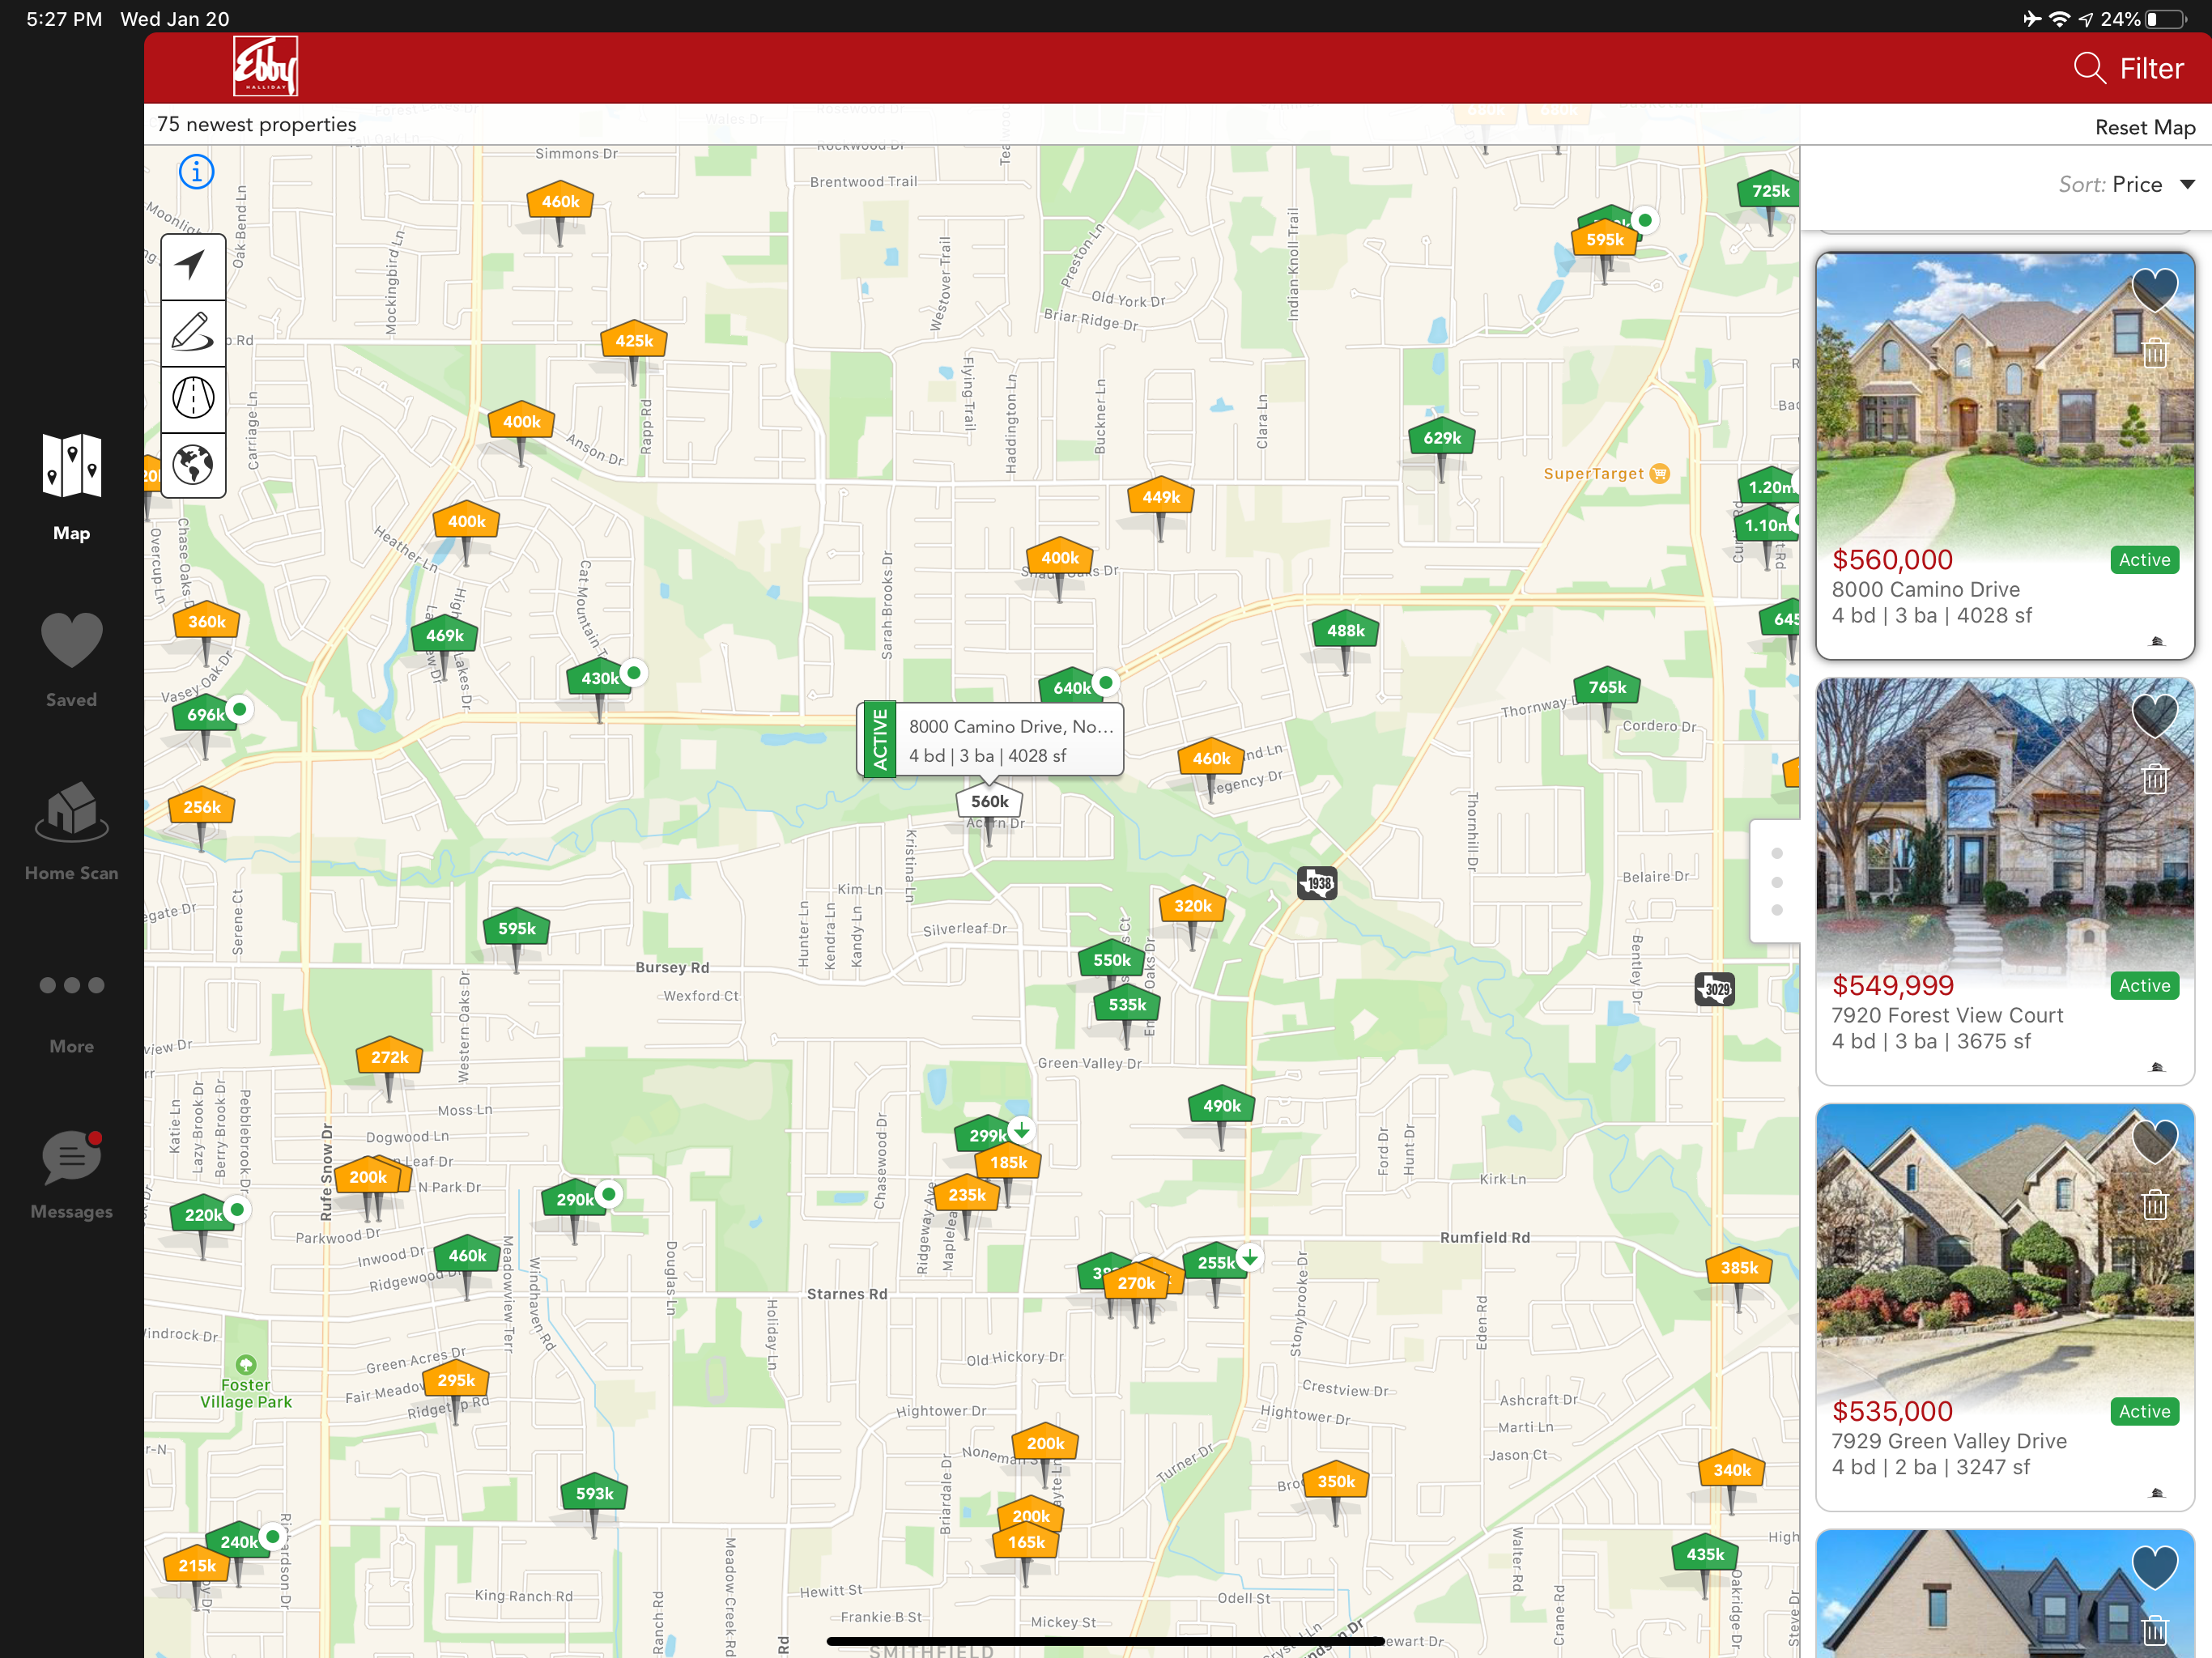The image size is (2212, 1658).
Task: Select the 765k map pin
Action: [x=1606, y=687]
